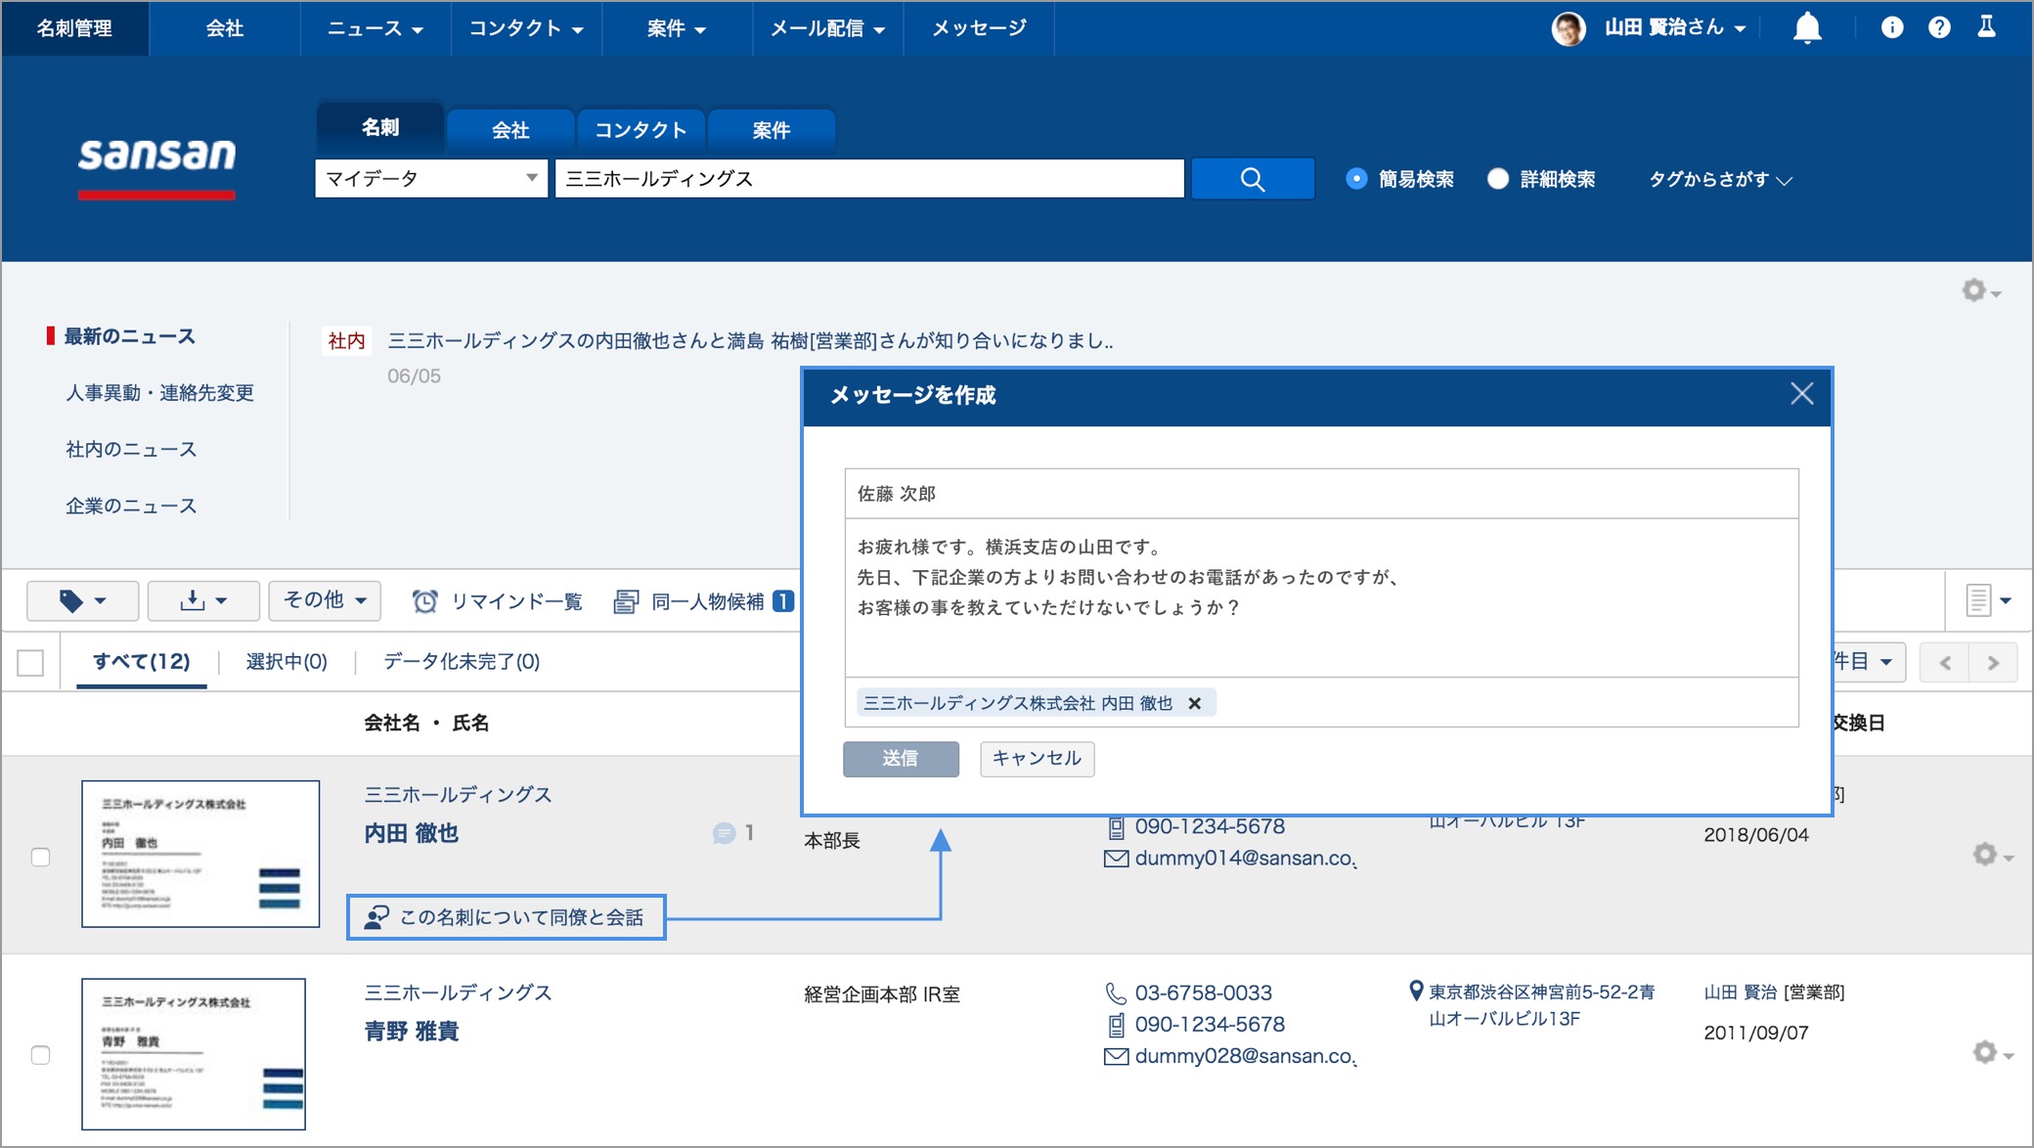Viewport: 2034px width, 1148px height.
Task: Click the email dummy014@sansan.co
Action: [x=1245, y=858]
